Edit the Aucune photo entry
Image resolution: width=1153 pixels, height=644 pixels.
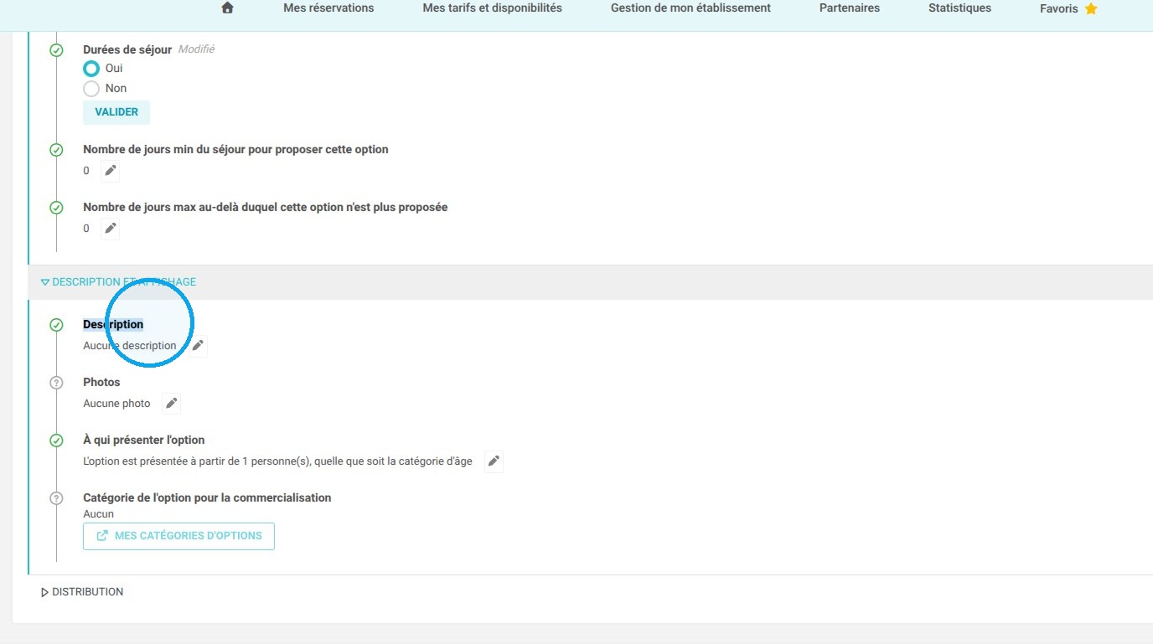[171, 404]
